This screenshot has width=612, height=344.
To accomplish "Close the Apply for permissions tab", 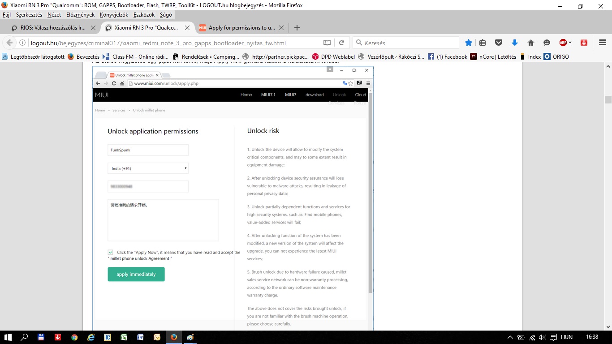I will (x=281, y=28).
